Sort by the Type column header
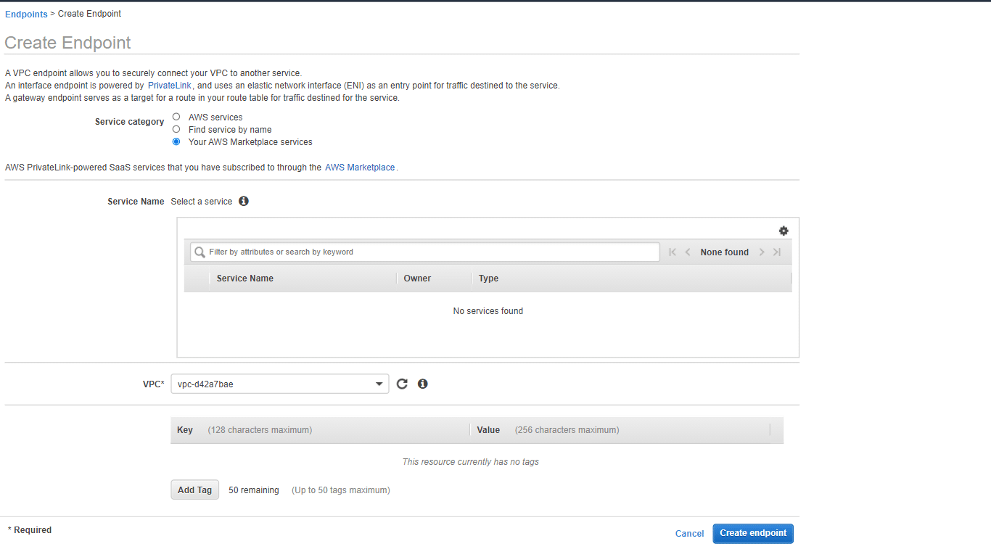This screenshot has width=991, height=557. 488,278
